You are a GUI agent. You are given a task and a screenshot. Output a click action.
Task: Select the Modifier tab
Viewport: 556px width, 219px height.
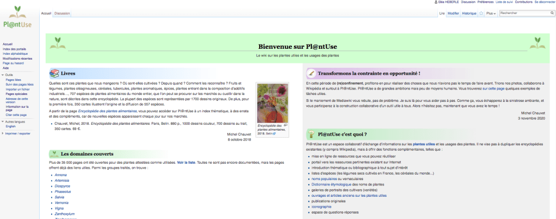tap(453, 12)
